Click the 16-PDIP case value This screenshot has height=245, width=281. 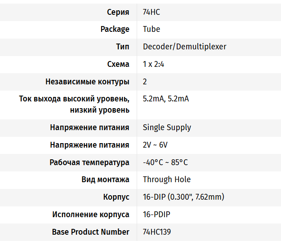pyautogui.click(x=157, y=214)
